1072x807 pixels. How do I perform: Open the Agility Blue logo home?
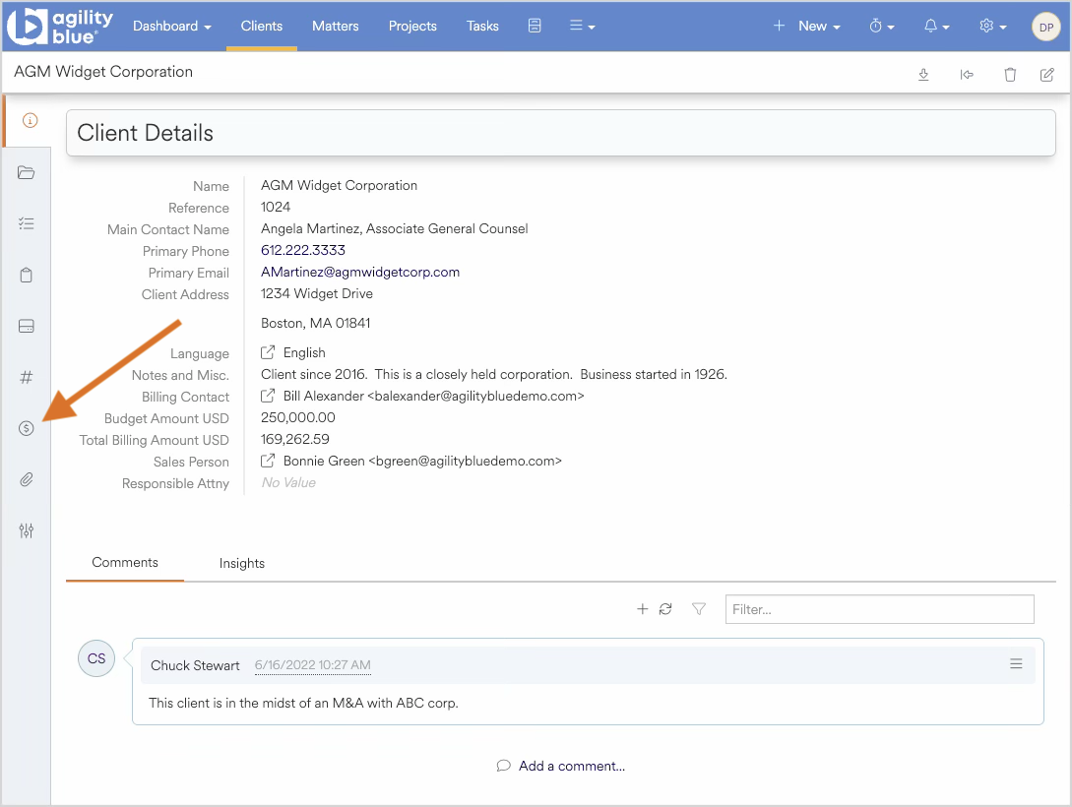pyautogui.click(x=59, y=26)
